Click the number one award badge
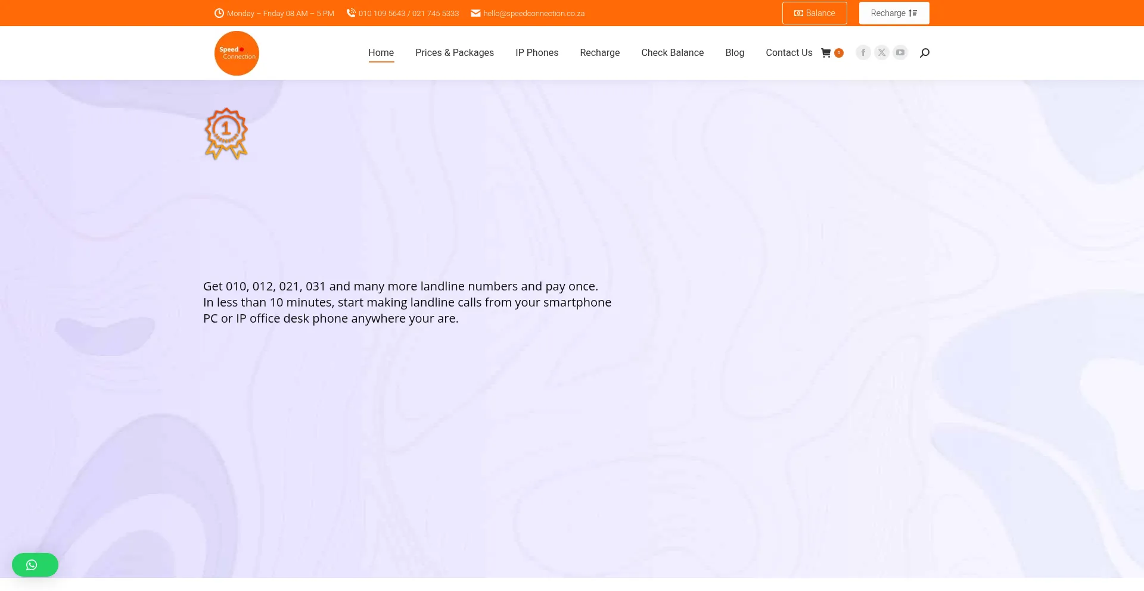Viewport: 1144px width, 591px height. click(226, 133)
